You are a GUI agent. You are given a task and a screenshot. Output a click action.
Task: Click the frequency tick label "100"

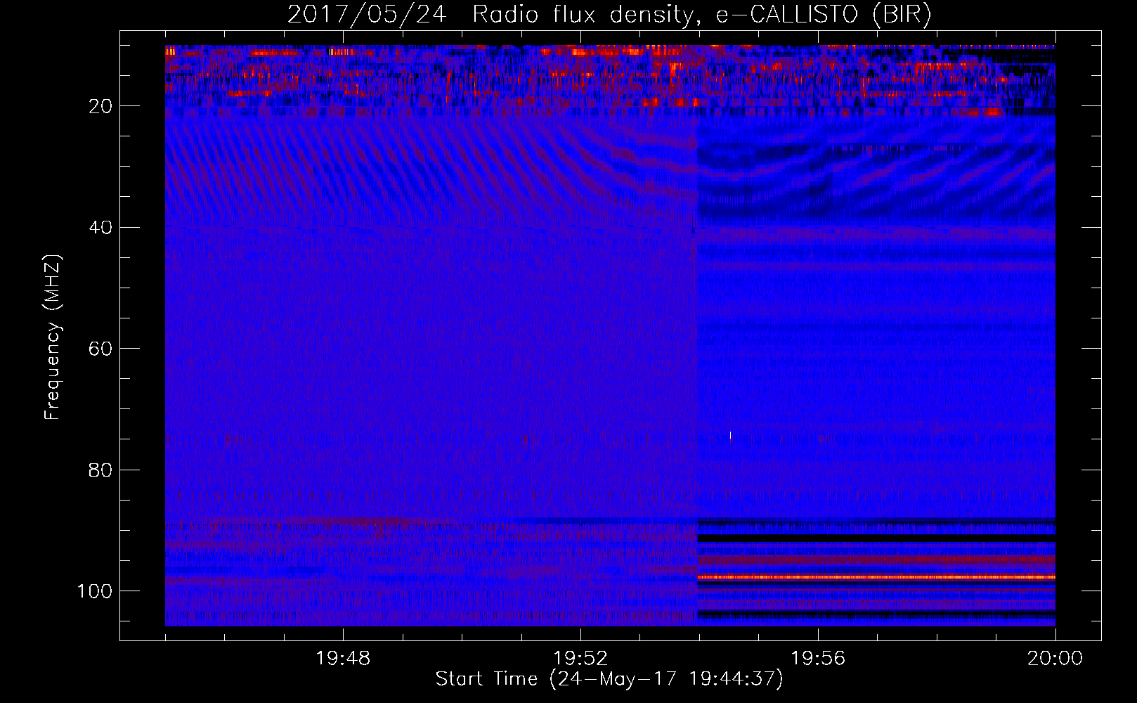coord(95,591)
